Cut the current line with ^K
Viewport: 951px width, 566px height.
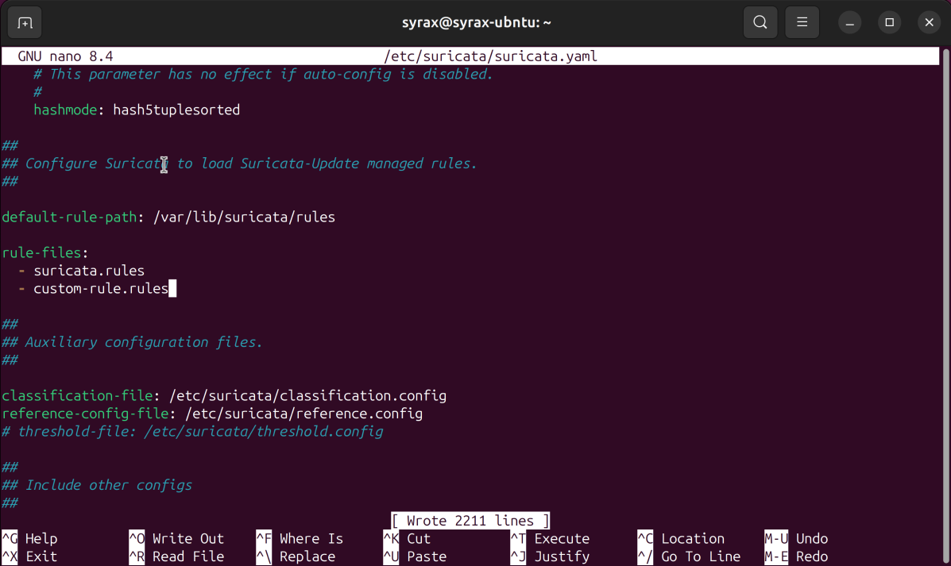click(409, 538)
